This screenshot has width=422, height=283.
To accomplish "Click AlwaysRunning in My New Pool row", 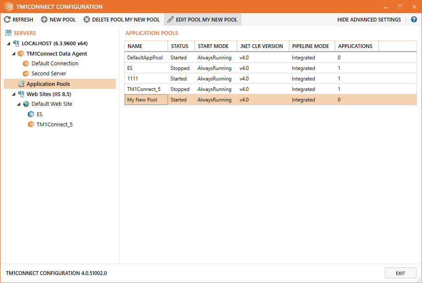I will tap(214, 99).
